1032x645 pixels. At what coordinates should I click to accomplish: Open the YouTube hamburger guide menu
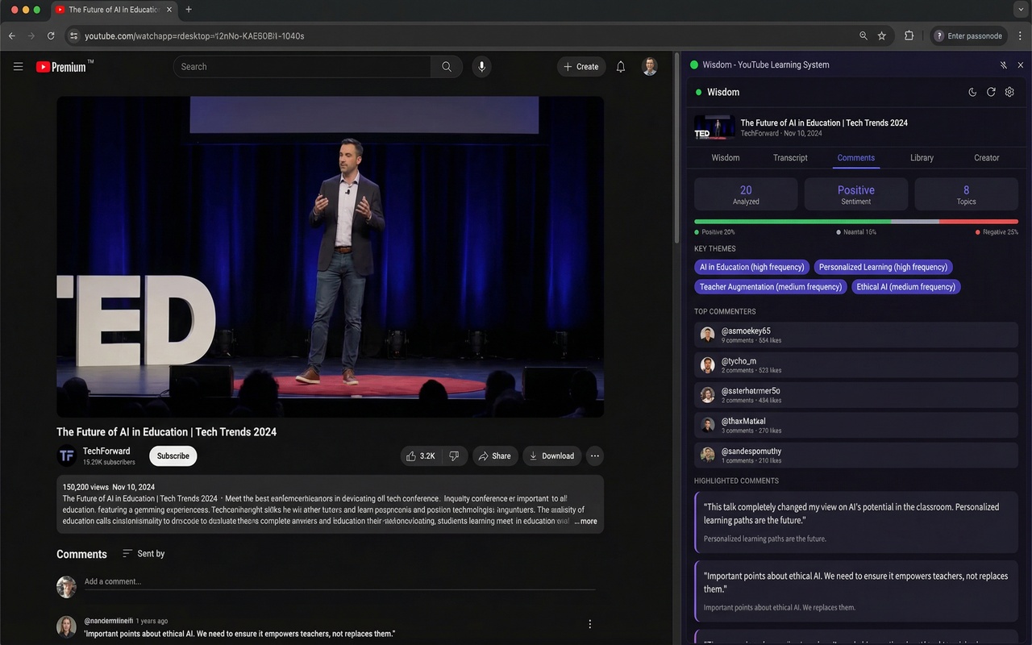(18, 67)
